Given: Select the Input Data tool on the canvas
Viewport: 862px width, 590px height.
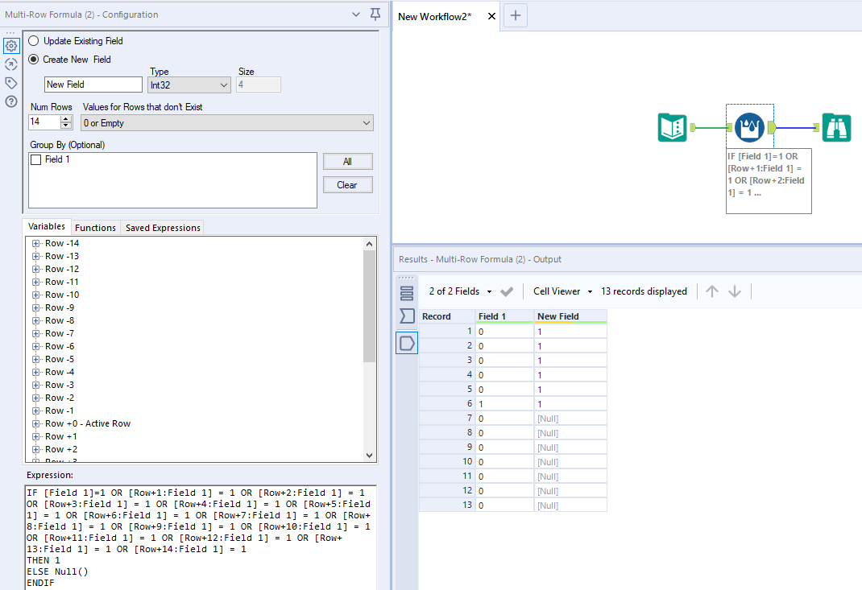Looking at the screenshot, I should pyautogui.click(x=673, y=127).
